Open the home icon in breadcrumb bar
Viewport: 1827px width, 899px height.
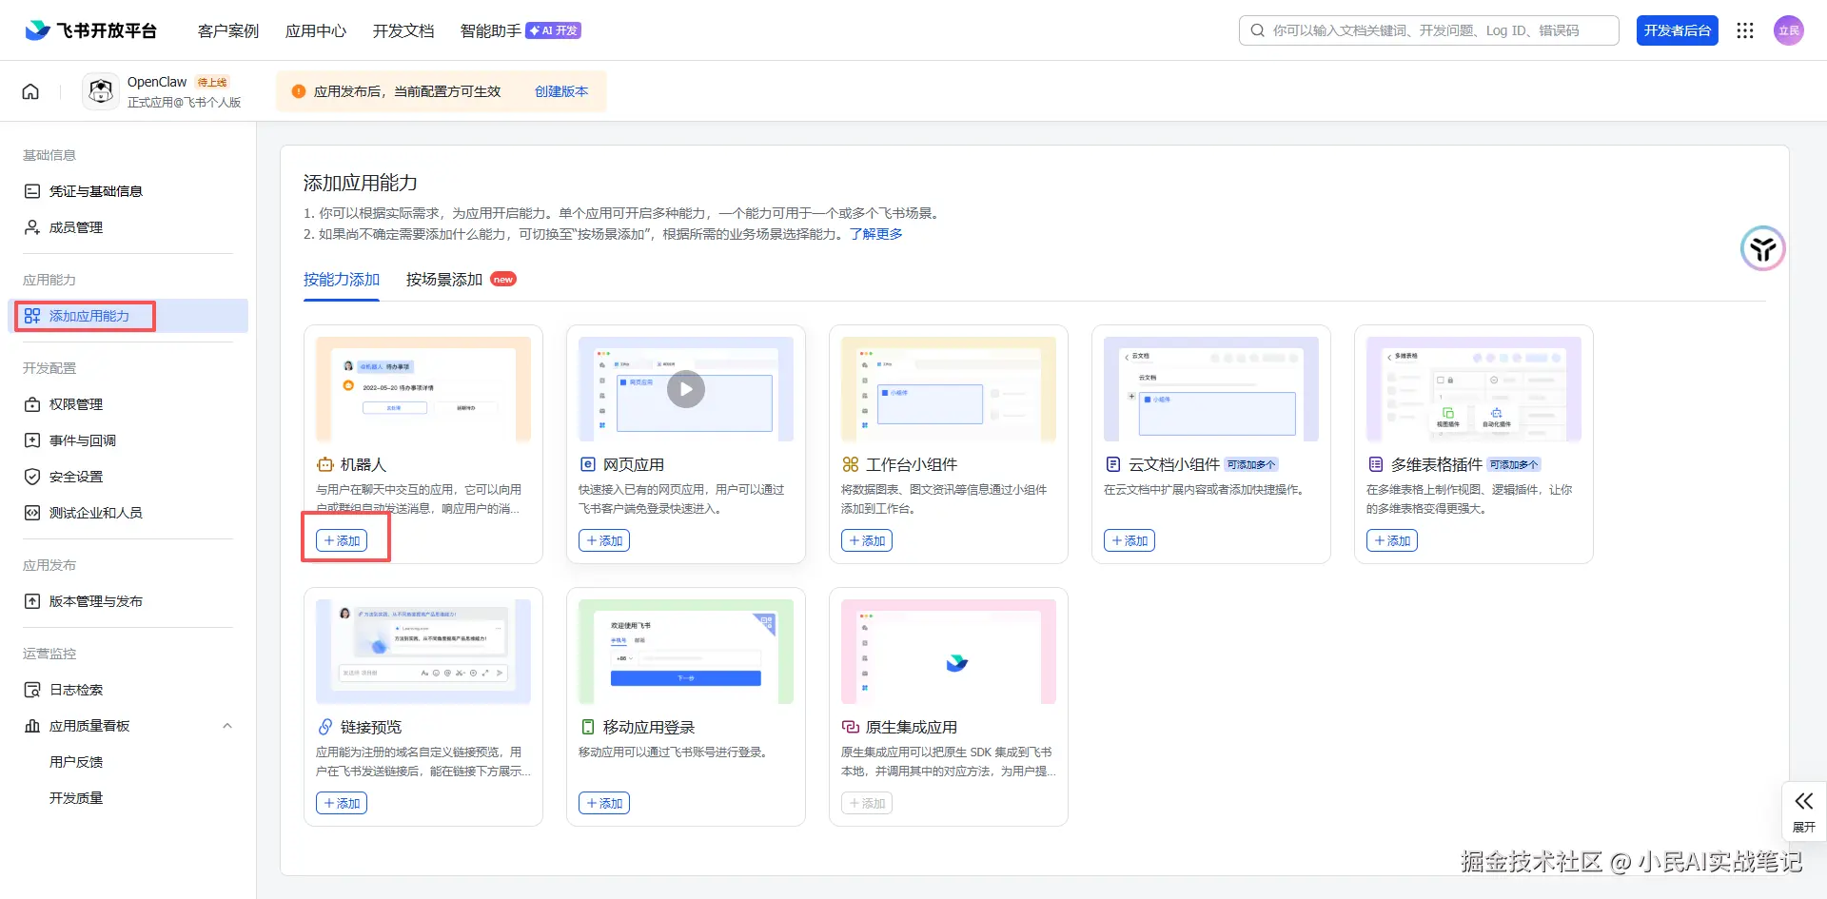pos(30,91)
